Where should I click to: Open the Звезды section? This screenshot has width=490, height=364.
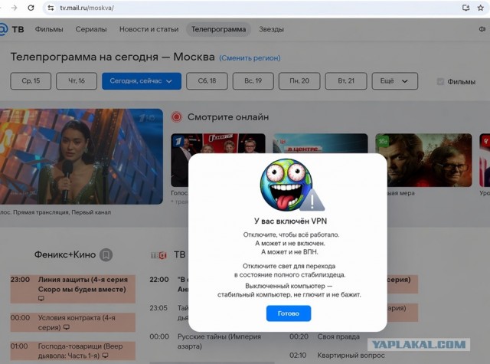tap(271, 29)
